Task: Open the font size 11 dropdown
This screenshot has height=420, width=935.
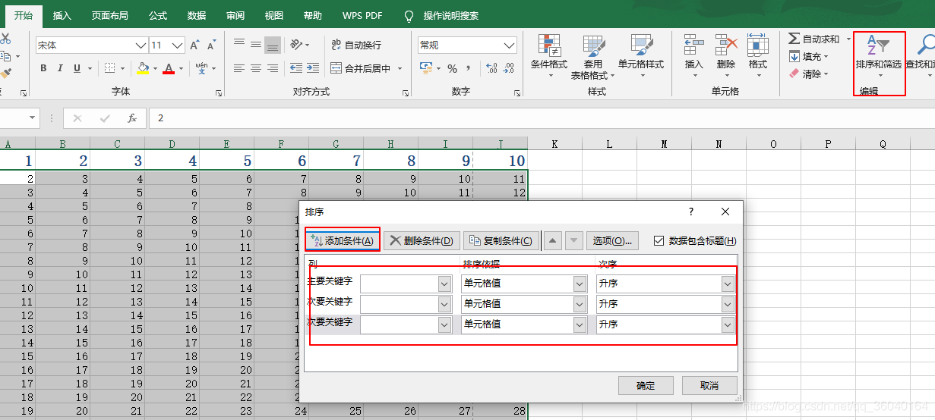Action: pos(178,45)
